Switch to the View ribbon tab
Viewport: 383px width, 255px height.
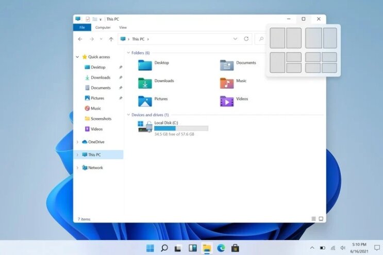point(123,27)
